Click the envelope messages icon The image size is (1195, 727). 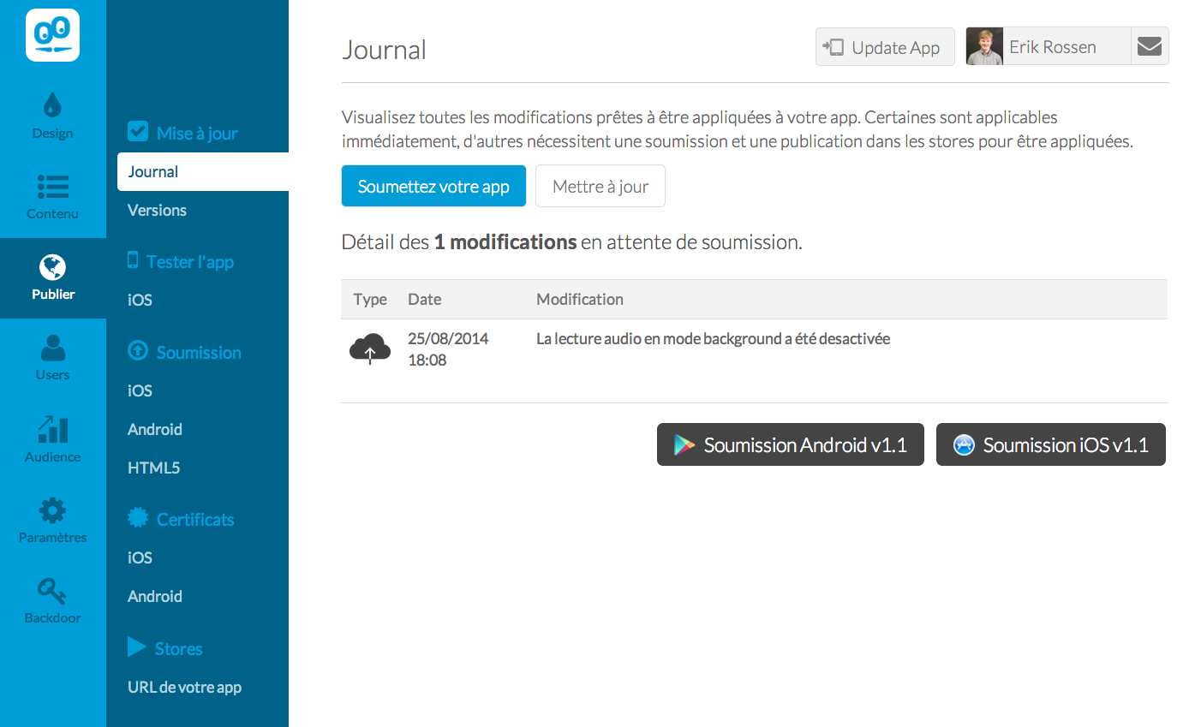(1150, 47)
